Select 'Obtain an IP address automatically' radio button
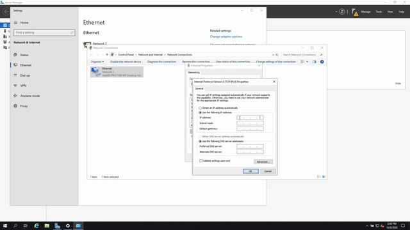410x230 pixels. [x=201, y=108]
